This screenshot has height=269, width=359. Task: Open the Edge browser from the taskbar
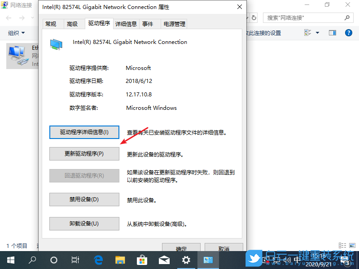[x=98, y=260]
